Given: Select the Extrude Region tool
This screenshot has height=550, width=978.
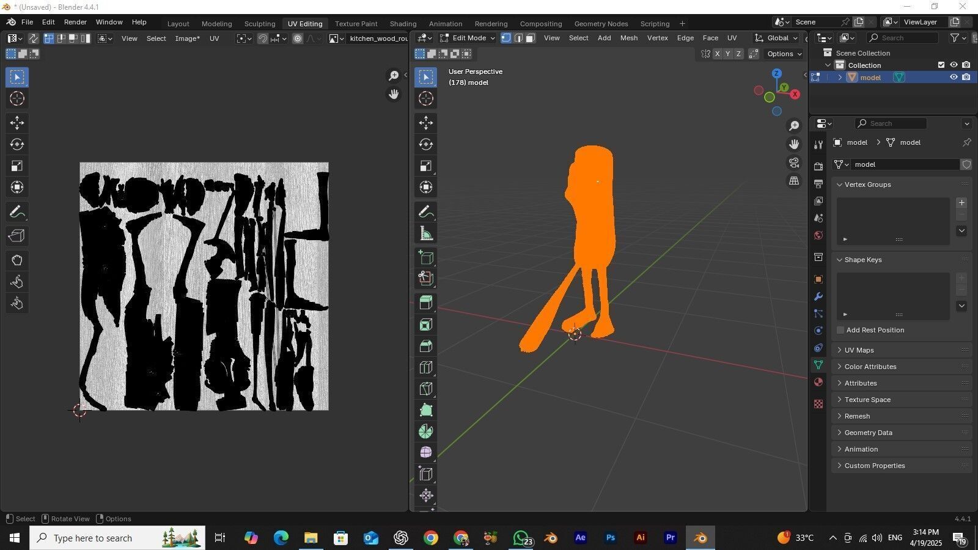Looking at the screenshot, I should 426,302.
